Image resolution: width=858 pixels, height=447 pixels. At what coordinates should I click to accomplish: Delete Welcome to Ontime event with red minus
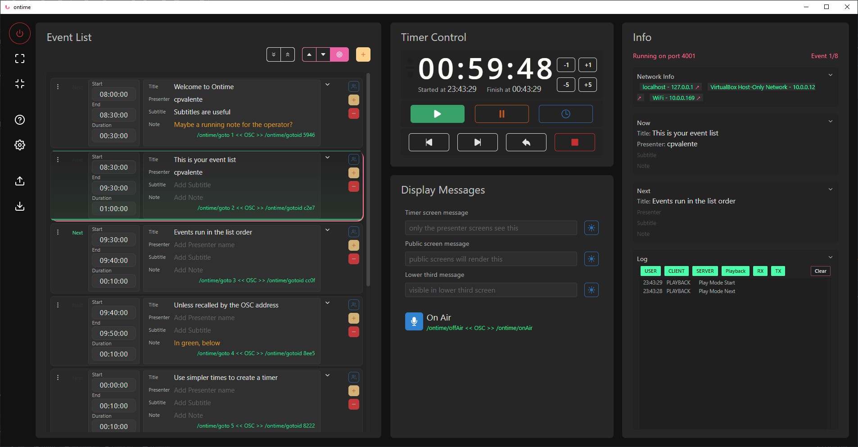(354, 113)
